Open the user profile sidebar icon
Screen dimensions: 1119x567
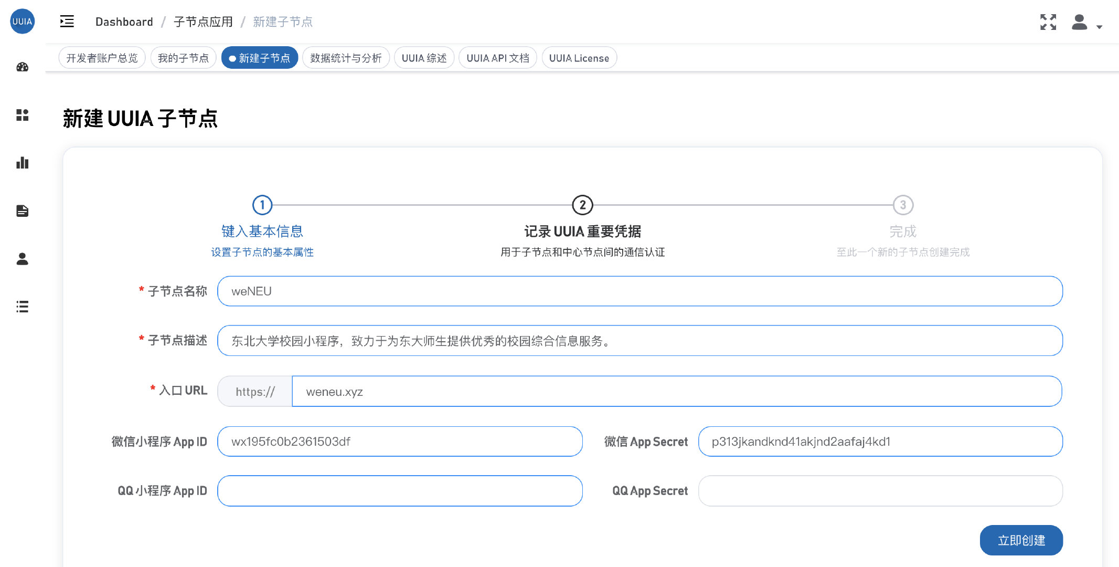tap(22, 259)
